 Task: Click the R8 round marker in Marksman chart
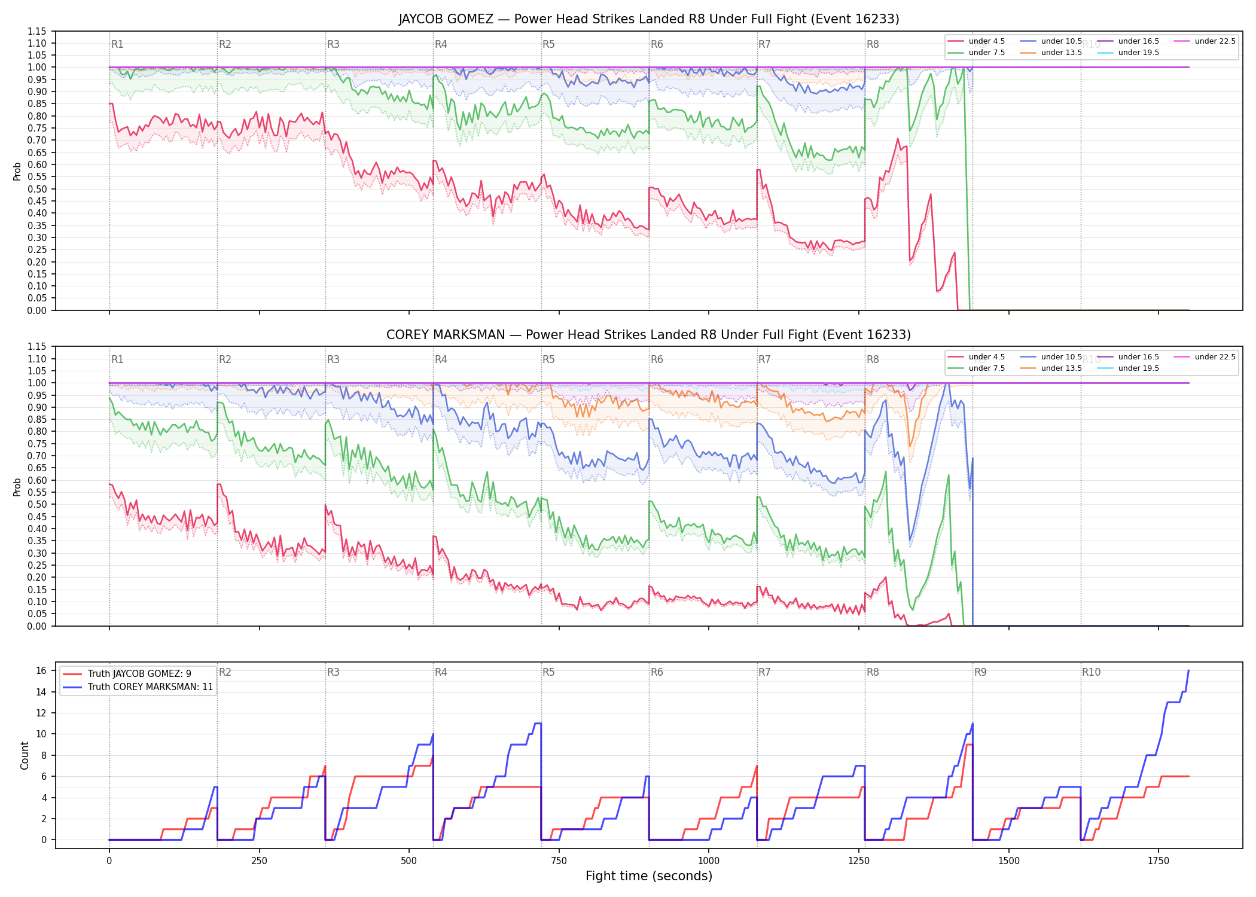point(873,359)
